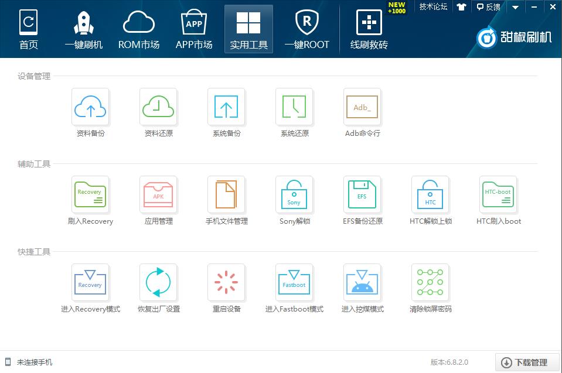Viewport: 562px width, 373px height.
Task: Open the 下载管理 download manager button
Action: pyautogui.click(x=527, y=362)
